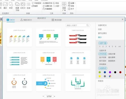
Task: Open the 更多资源 tab
Action: pos(56,20)
